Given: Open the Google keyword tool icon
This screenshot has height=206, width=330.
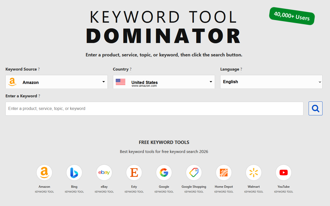Looking at the screenshot, I should [x=164, y=173].
